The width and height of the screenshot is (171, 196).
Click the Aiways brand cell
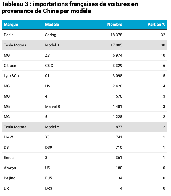(x=9, y=168)
